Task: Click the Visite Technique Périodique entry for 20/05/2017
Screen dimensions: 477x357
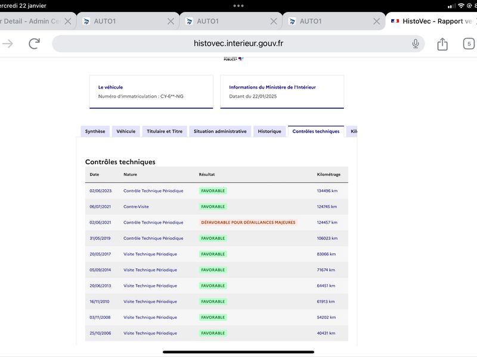Action: point(150,254)
